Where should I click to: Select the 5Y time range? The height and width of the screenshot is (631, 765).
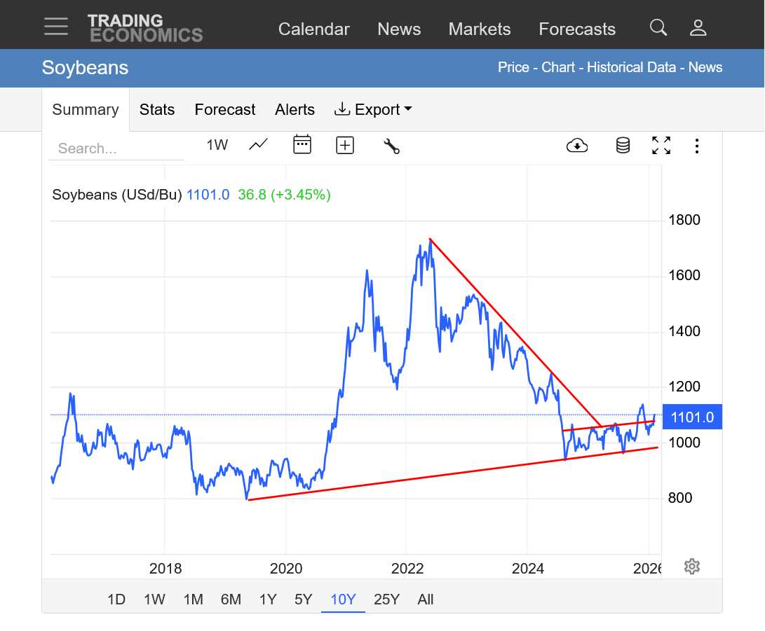(303, 599)
